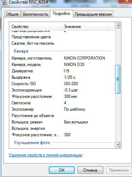Click the NIKON CORPORATION value
The height and width of the screenshot is (177, 132).
click(x=85, y=58)
